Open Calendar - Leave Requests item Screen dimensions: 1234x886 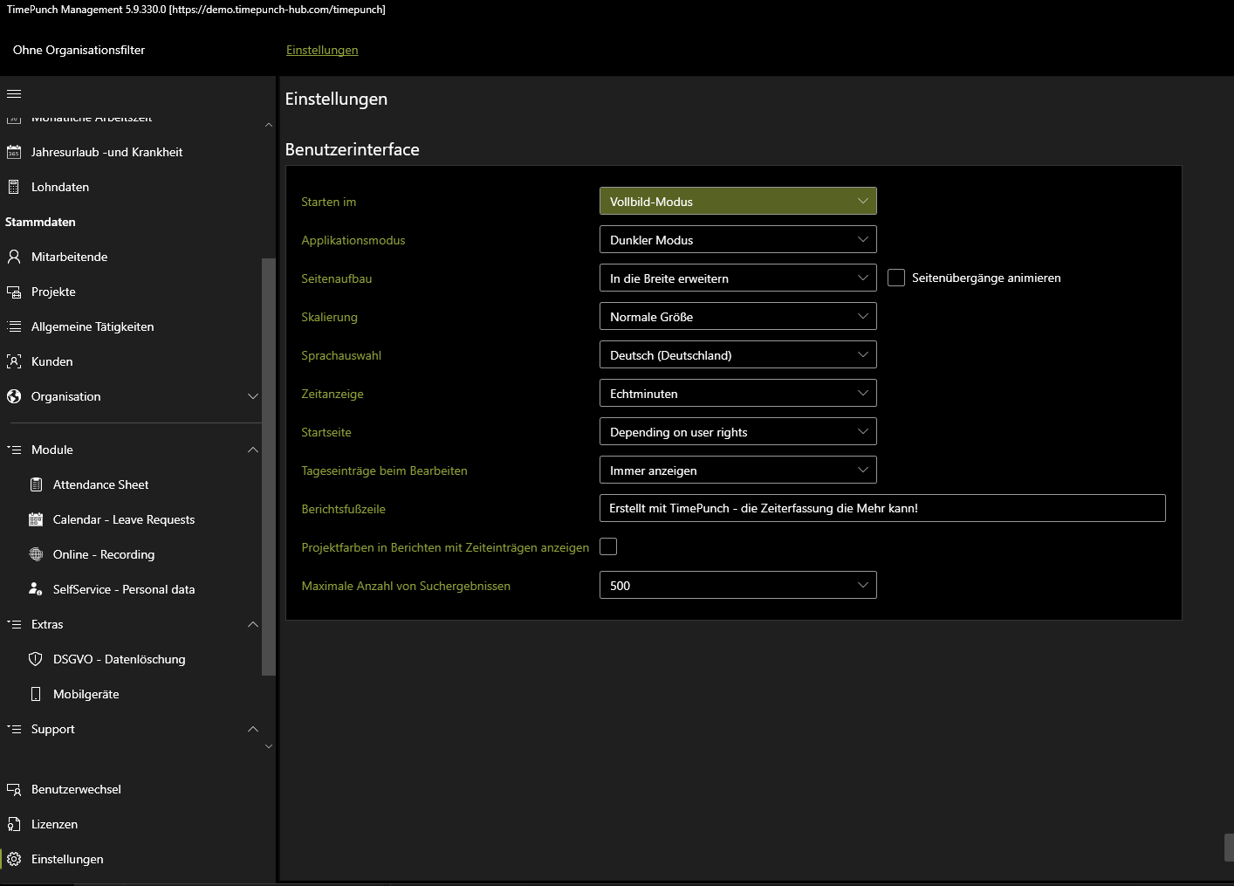[x=123, y=519]
